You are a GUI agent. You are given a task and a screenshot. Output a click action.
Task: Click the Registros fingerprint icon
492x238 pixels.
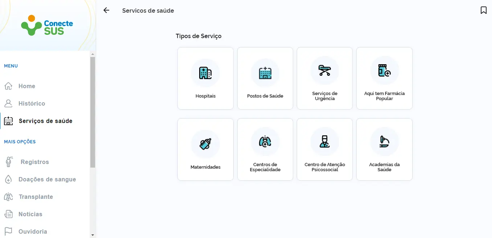(8, 161)
